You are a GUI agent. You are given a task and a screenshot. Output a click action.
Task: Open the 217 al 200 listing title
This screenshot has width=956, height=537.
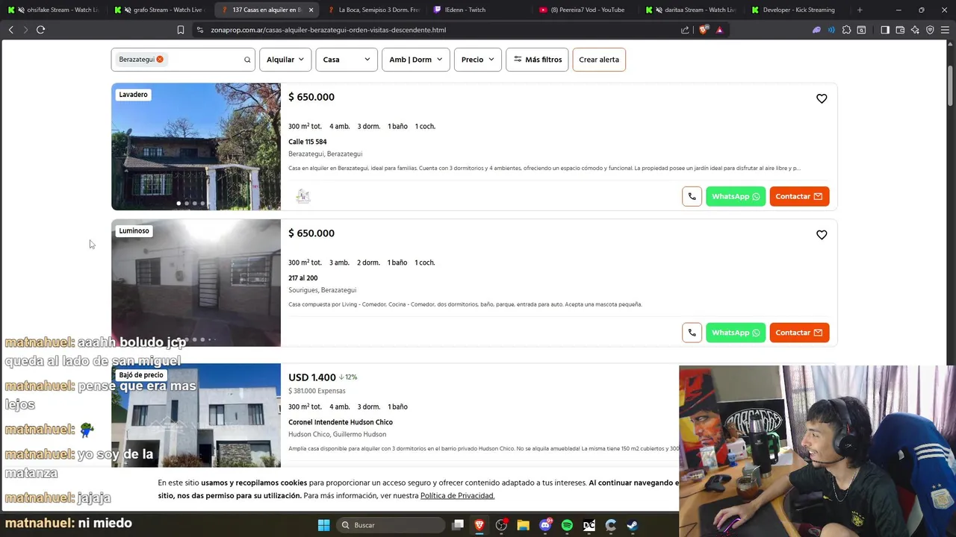click(302, 278)
